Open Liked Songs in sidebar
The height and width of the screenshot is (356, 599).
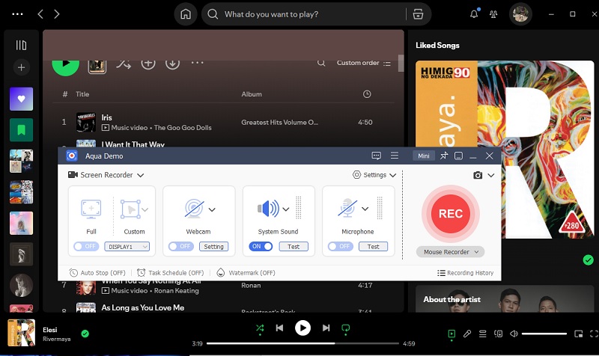tap(22, 99)
